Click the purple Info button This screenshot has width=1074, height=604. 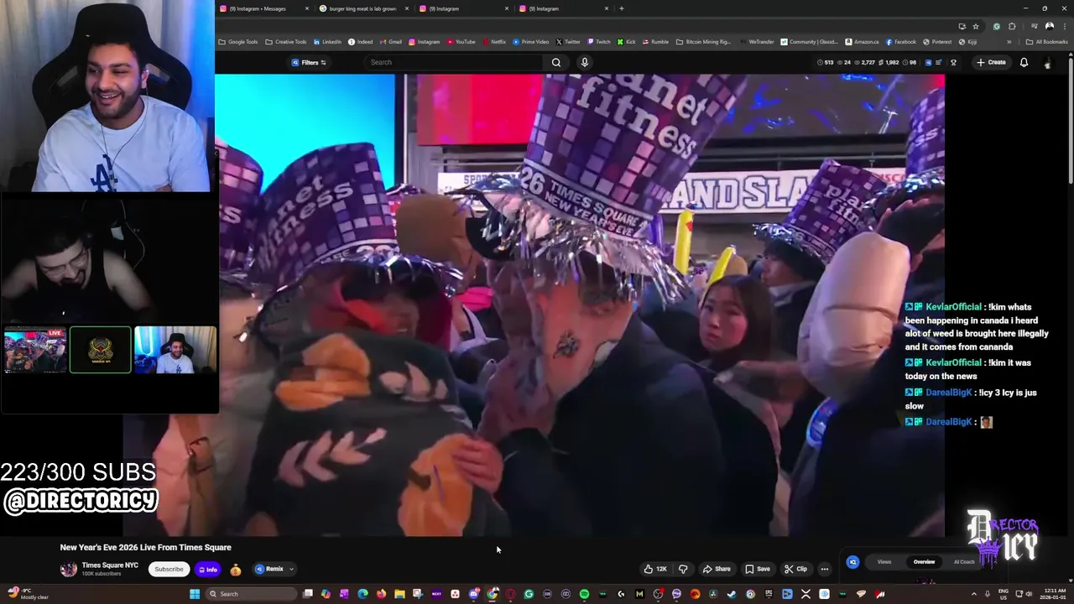tap(208, 569)
